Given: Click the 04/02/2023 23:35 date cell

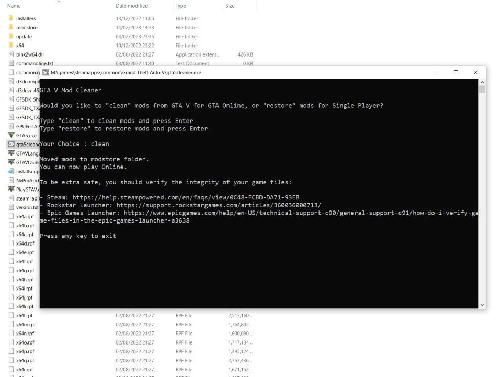Looking at the screenshot, I should (x=135, y=37).
